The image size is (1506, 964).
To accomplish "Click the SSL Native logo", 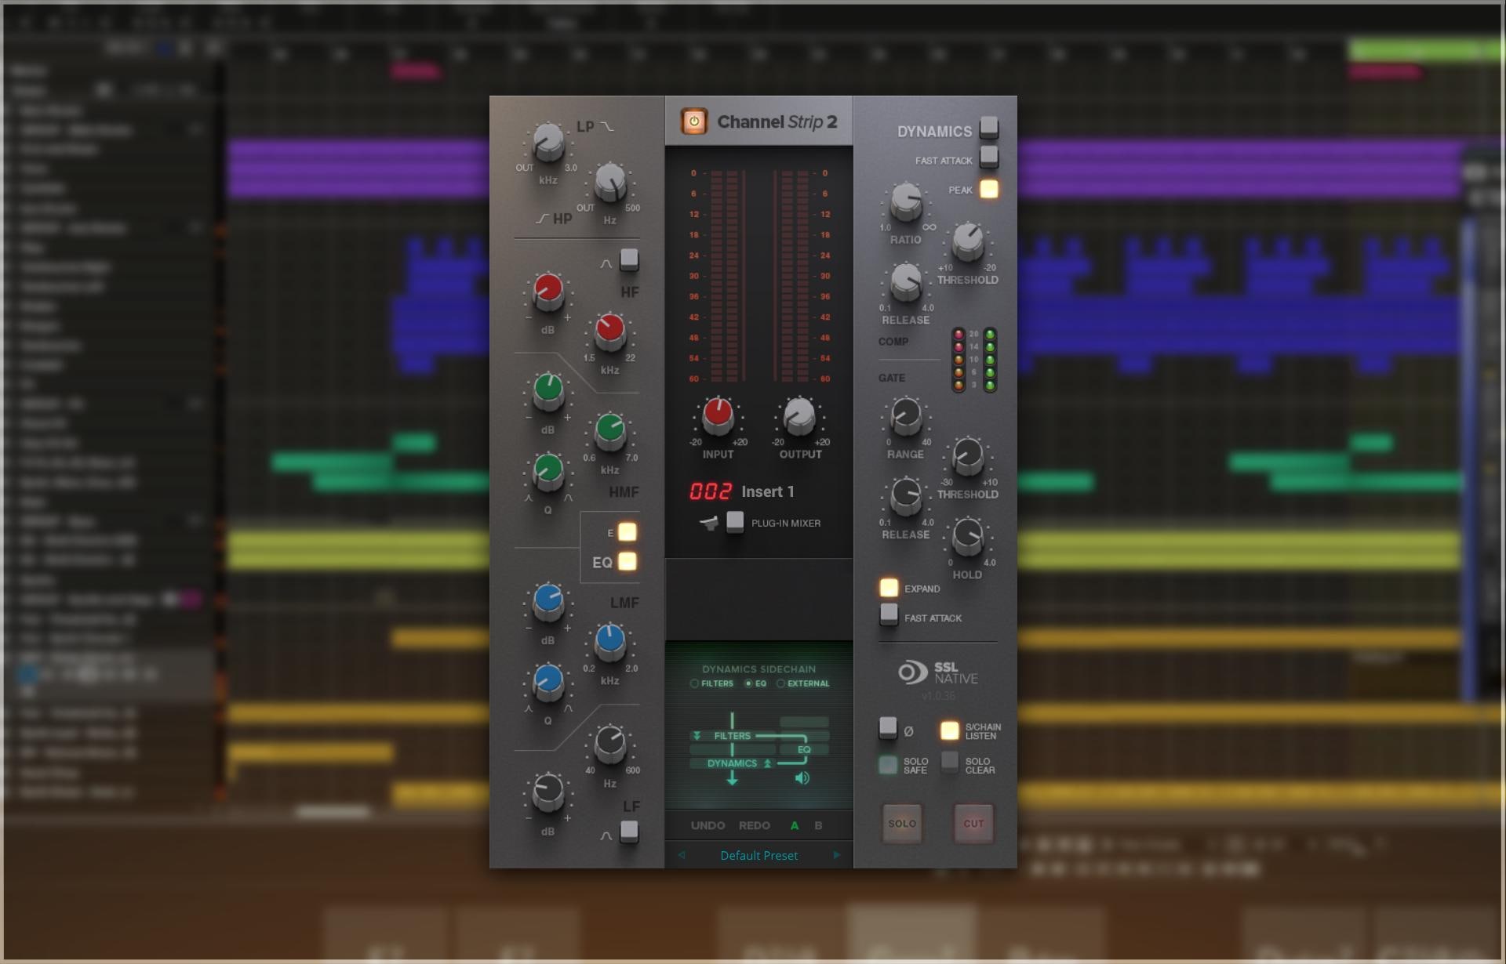I will pyautogui.click(x=938, y=672).
